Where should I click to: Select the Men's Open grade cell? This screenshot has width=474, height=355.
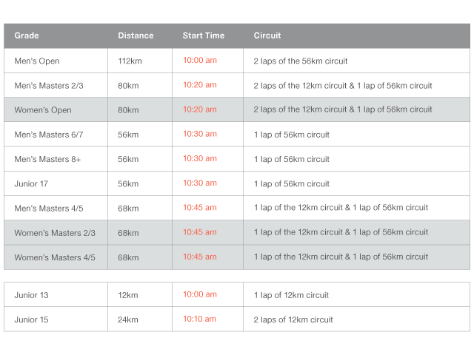point(37,61)
